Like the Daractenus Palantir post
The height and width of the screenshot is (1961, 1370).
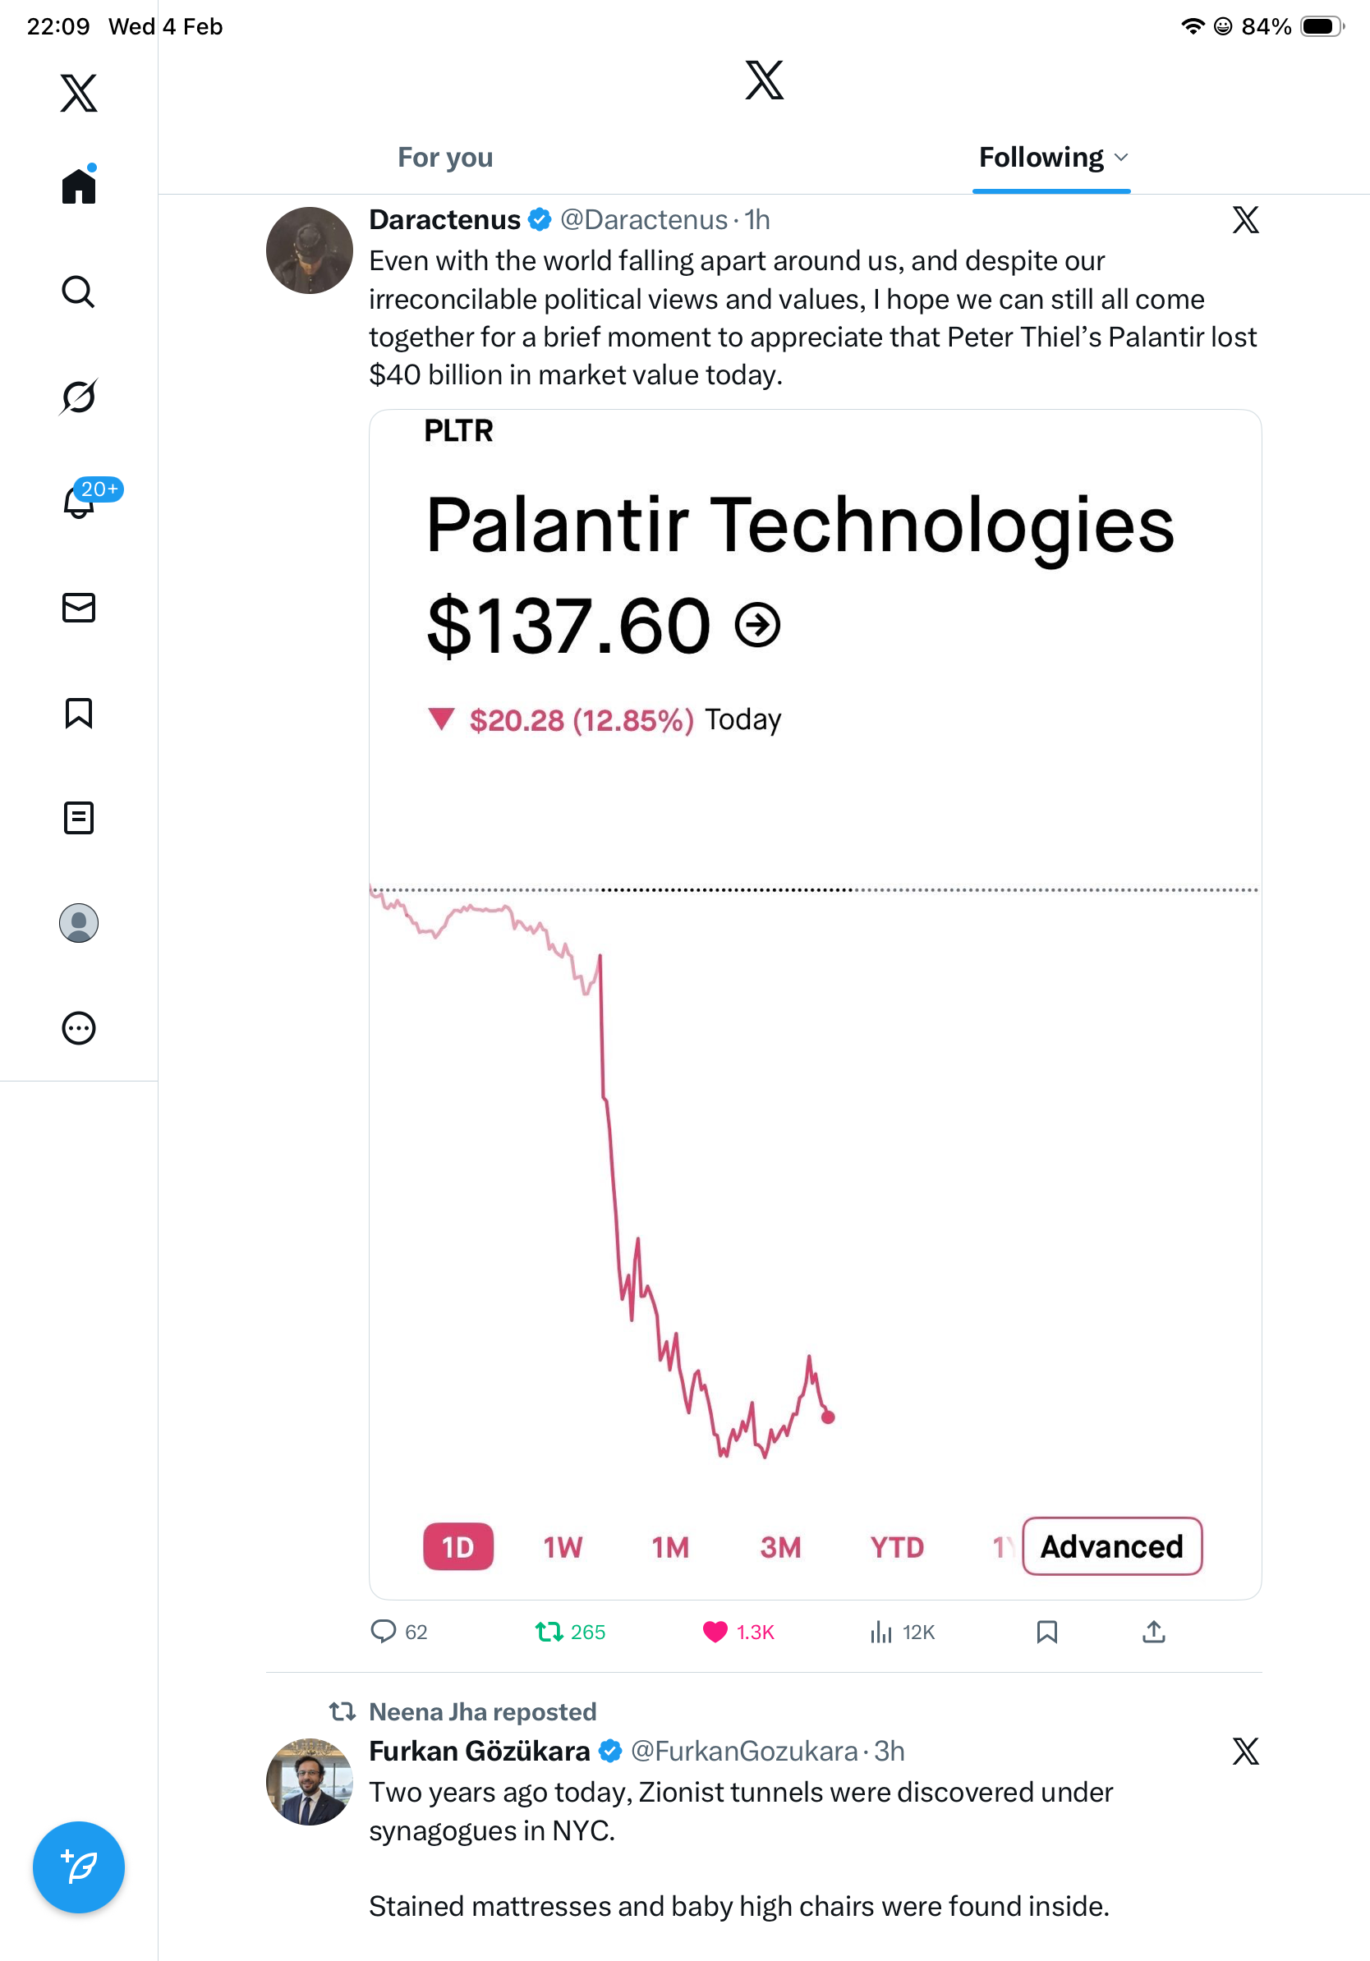click(x=715, y=1633)
